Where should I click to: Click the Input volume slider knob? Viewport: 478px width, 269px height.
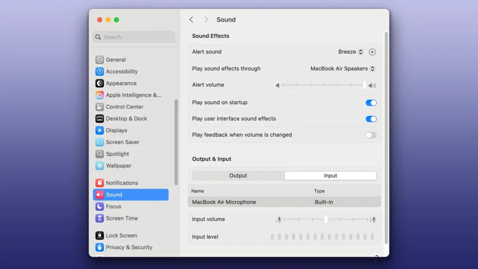[326, 219]
